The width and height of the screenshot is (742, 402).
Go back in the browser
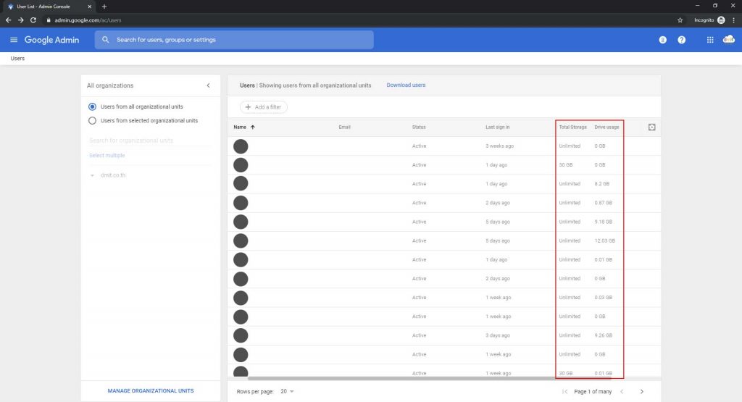click(x=8, y=20)
